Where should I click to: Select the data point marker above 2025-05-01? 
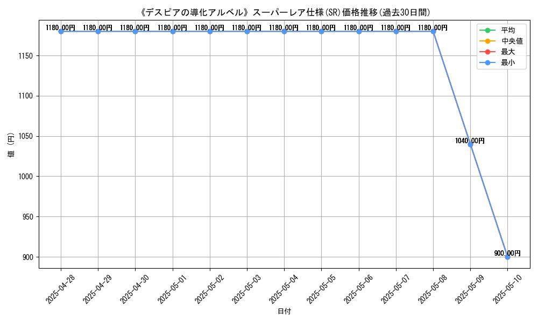click(173, 32)
